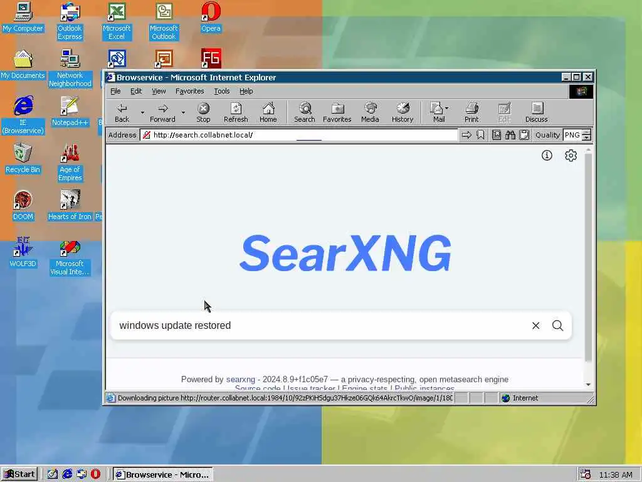Open the File menu
This screenshot has width=642, height=482.
[115, 91]
